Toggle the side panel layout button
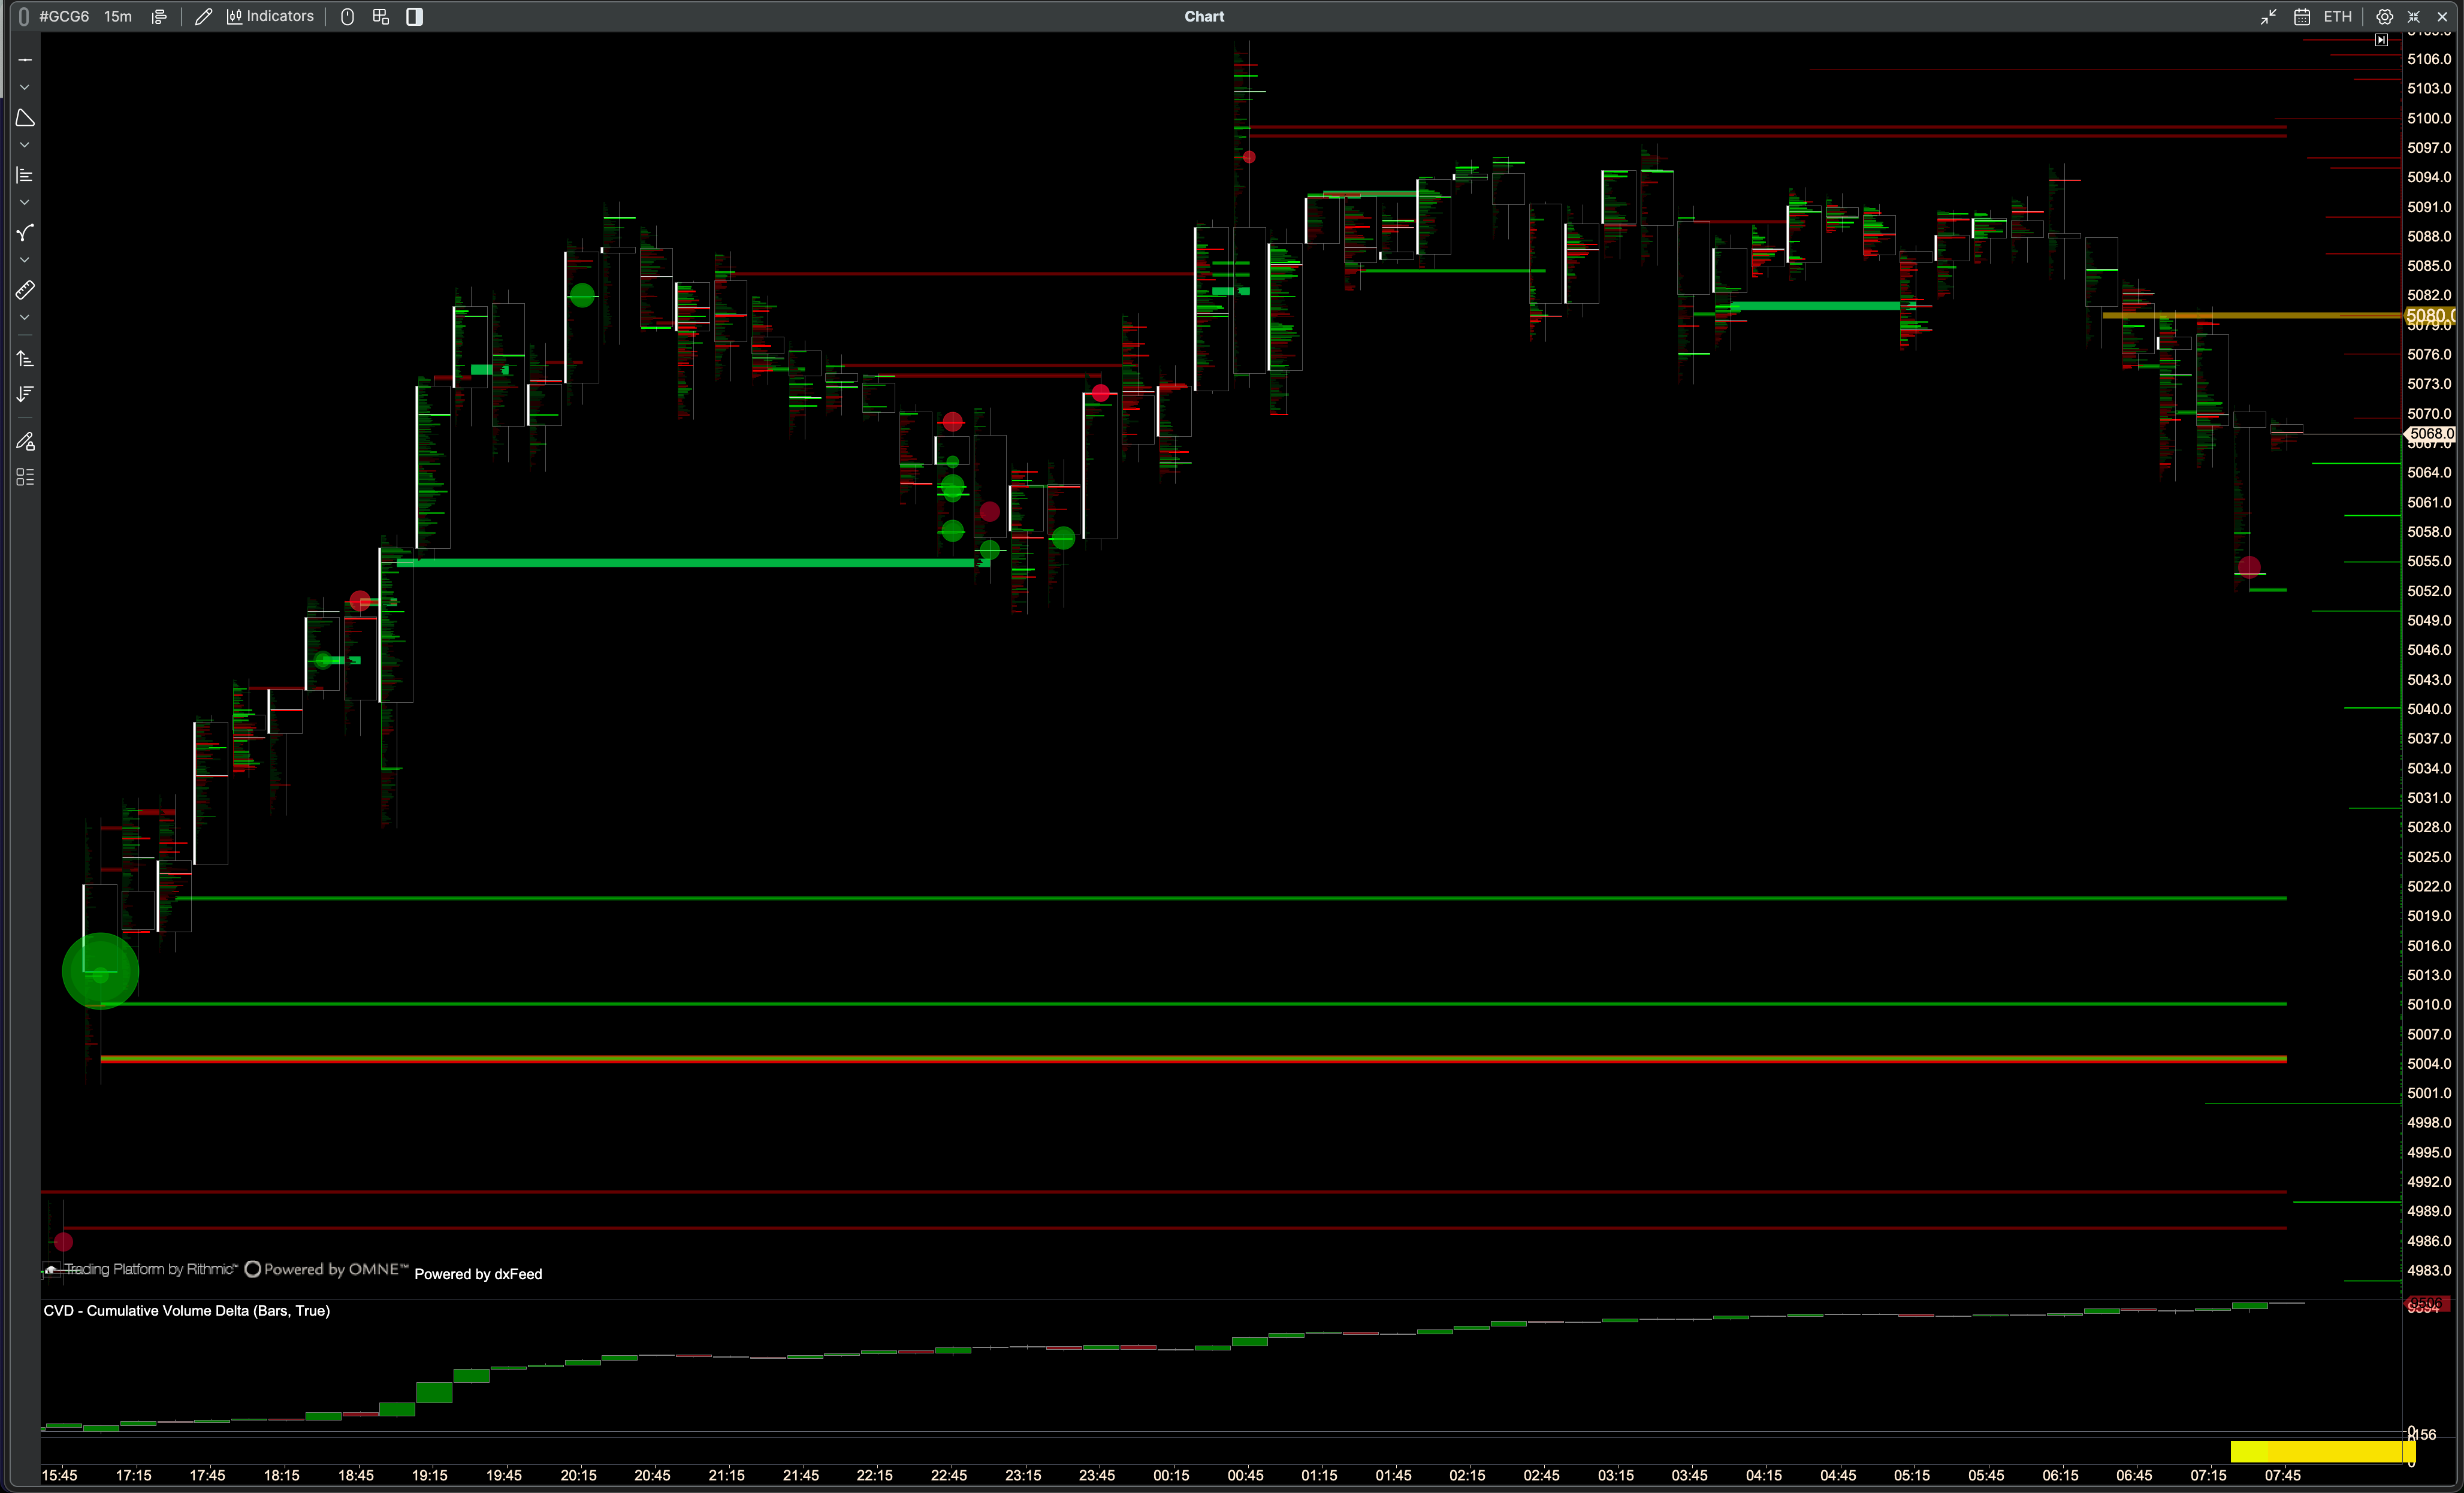2464x1493 pixels. tap(414, 16)
